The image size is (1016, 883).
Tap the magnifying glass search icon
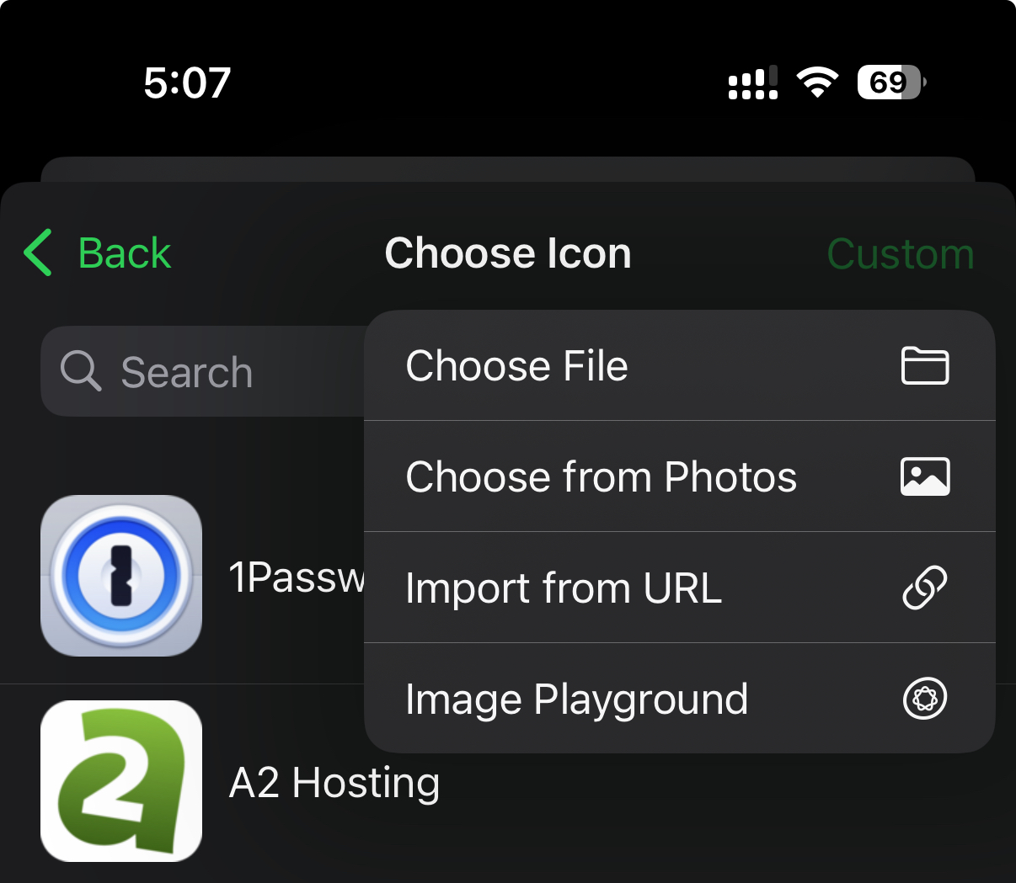point(81,371)
